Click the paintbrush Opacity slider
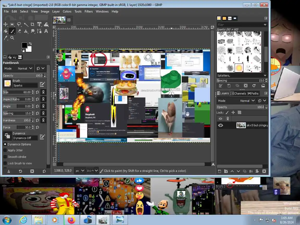The width and height of the screenshot is (300, 225). (24, 76)
